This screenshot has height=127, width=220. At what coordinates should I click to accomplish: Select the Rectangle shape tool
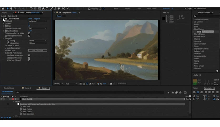coord(39,9)
